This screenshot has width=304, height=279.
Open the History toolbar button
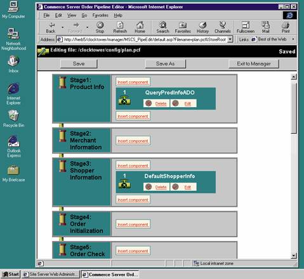point(202,27)
